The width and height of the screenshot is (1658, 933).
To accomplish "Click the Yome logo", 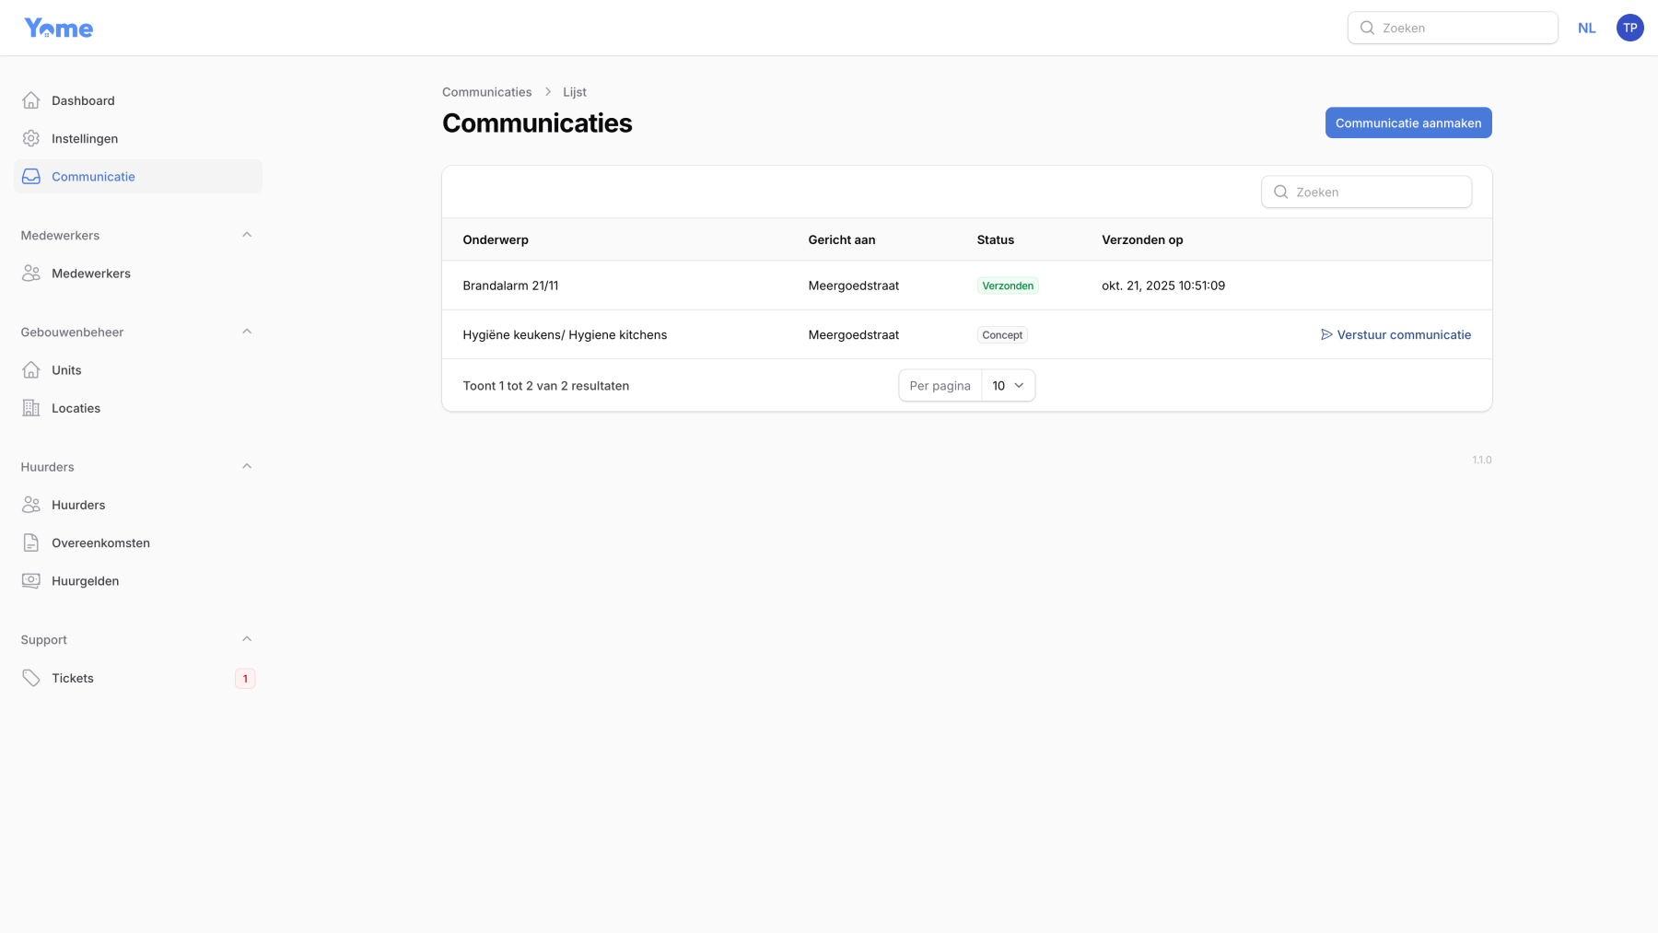I will click(x=58, y=27).
